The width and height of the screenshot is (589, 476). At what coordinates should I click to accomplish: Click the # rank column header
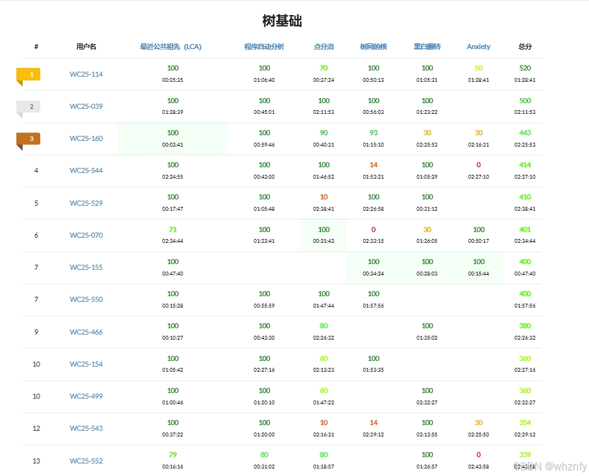pyautogui.click(x=36, y=47)
